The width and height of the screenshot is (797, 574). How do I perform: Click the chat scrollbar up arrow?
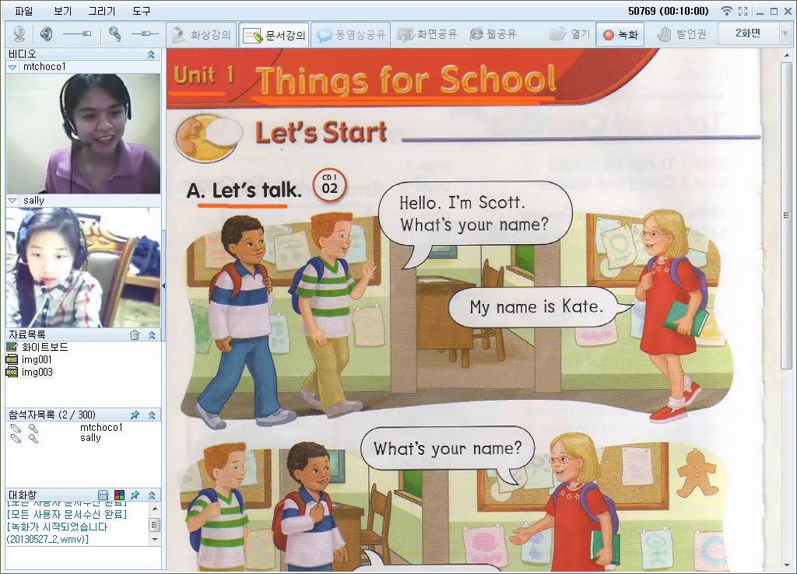(155, 509)
